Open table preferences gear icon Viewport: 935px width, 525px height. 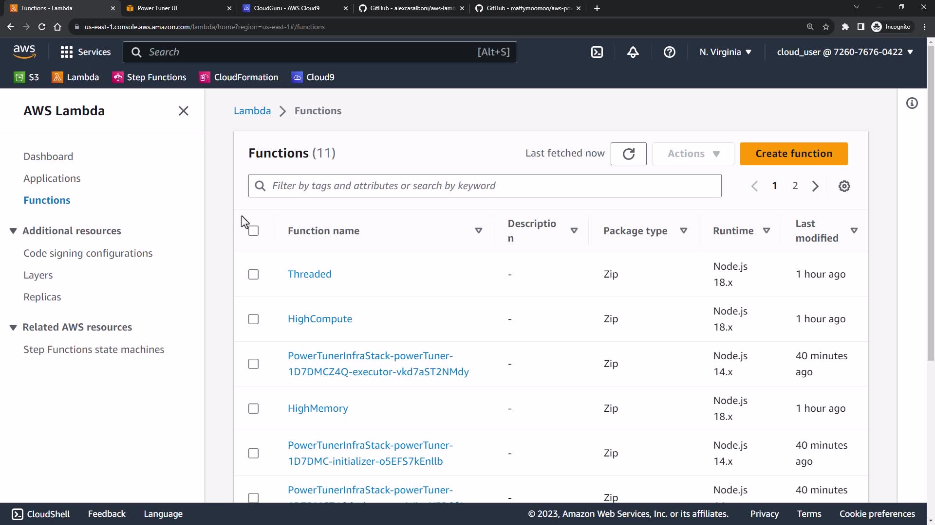[x=844, y=186]
